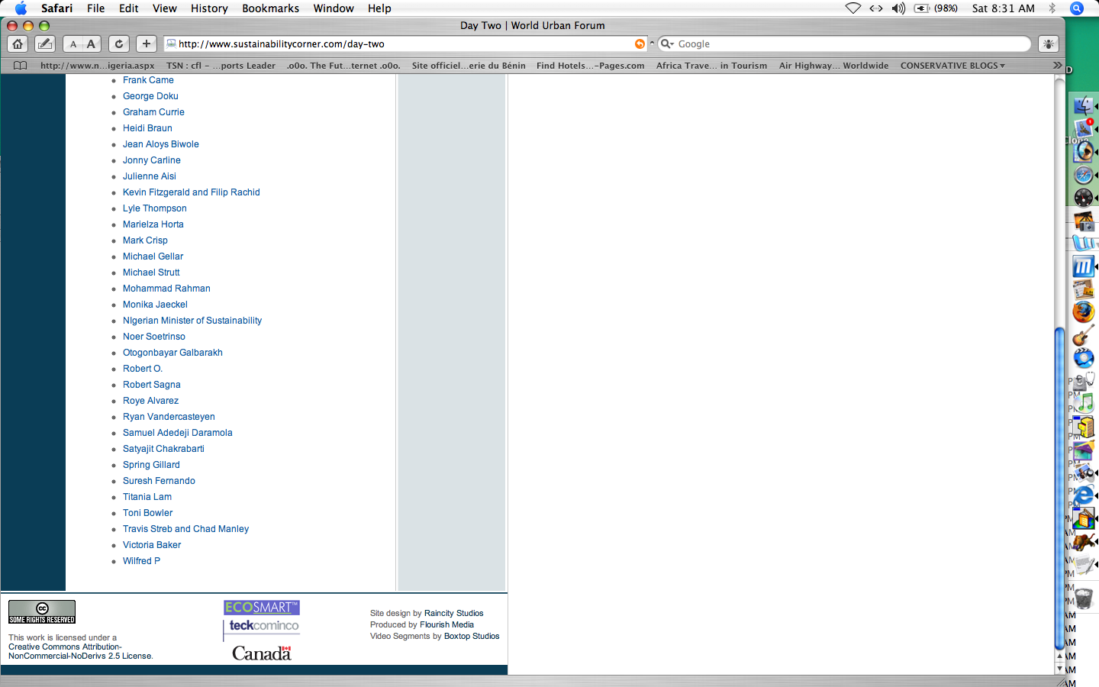This screenshot has height=687, width=1099.
Task: Launch Firefox from the Dock
Action: point(1083,312)
